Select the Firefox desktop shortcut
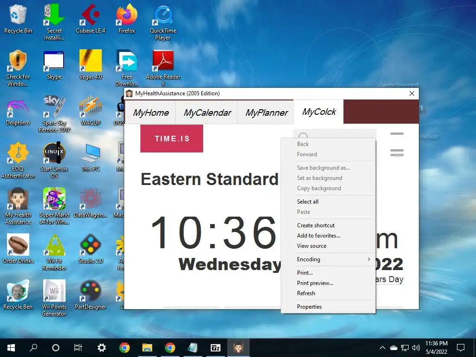This screenshot has height=357, width=476. point(126,19)
